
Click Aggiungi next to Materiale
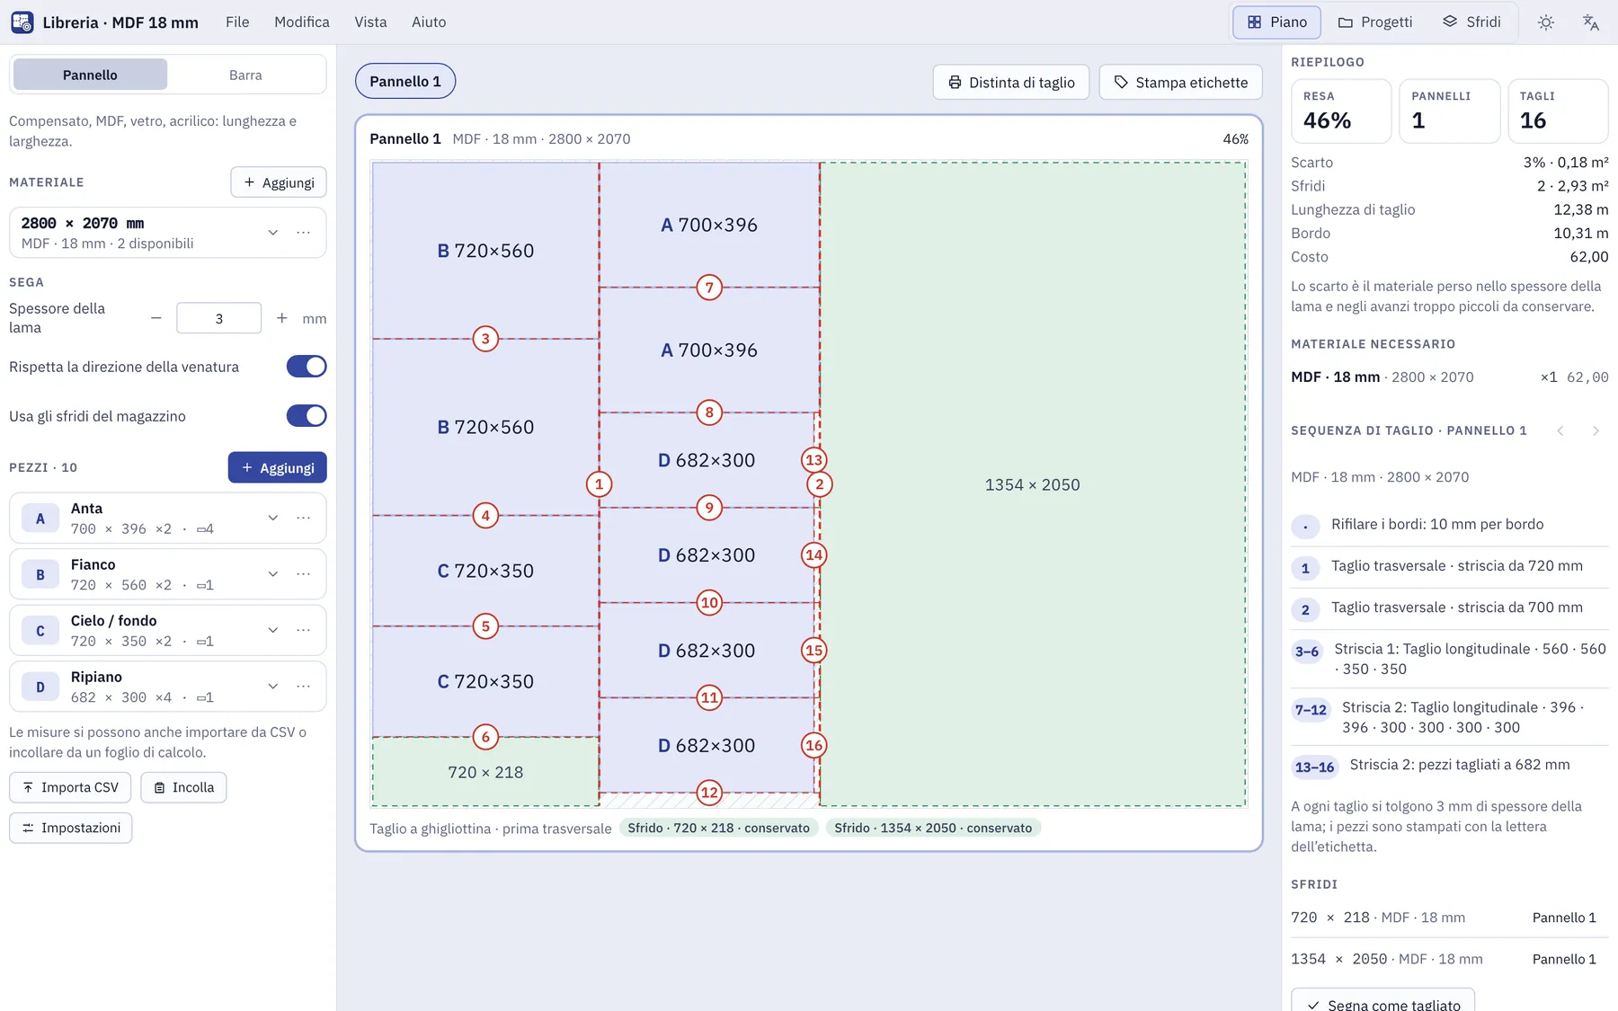(279, 182)
